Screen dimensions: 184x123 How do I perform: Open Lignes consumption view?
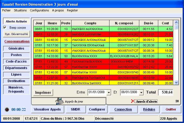pyautogui.click(x=16, y=75)
